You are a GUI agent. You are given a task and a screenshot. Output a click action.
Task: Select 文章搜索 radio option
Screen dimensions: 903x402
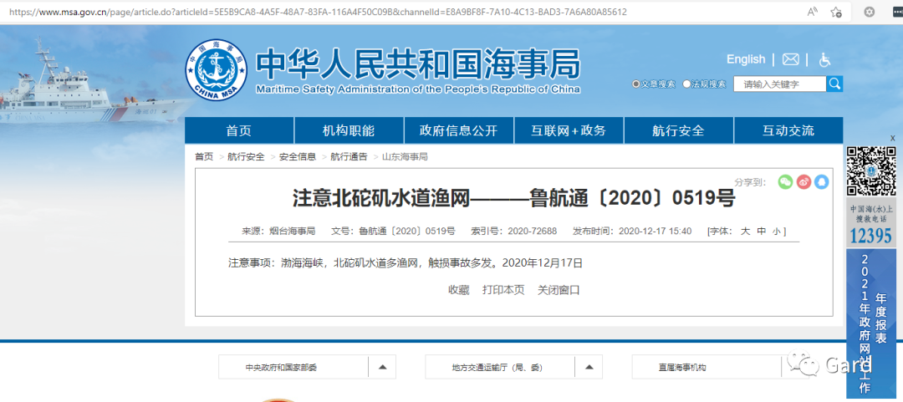click(x=635, y=84)
